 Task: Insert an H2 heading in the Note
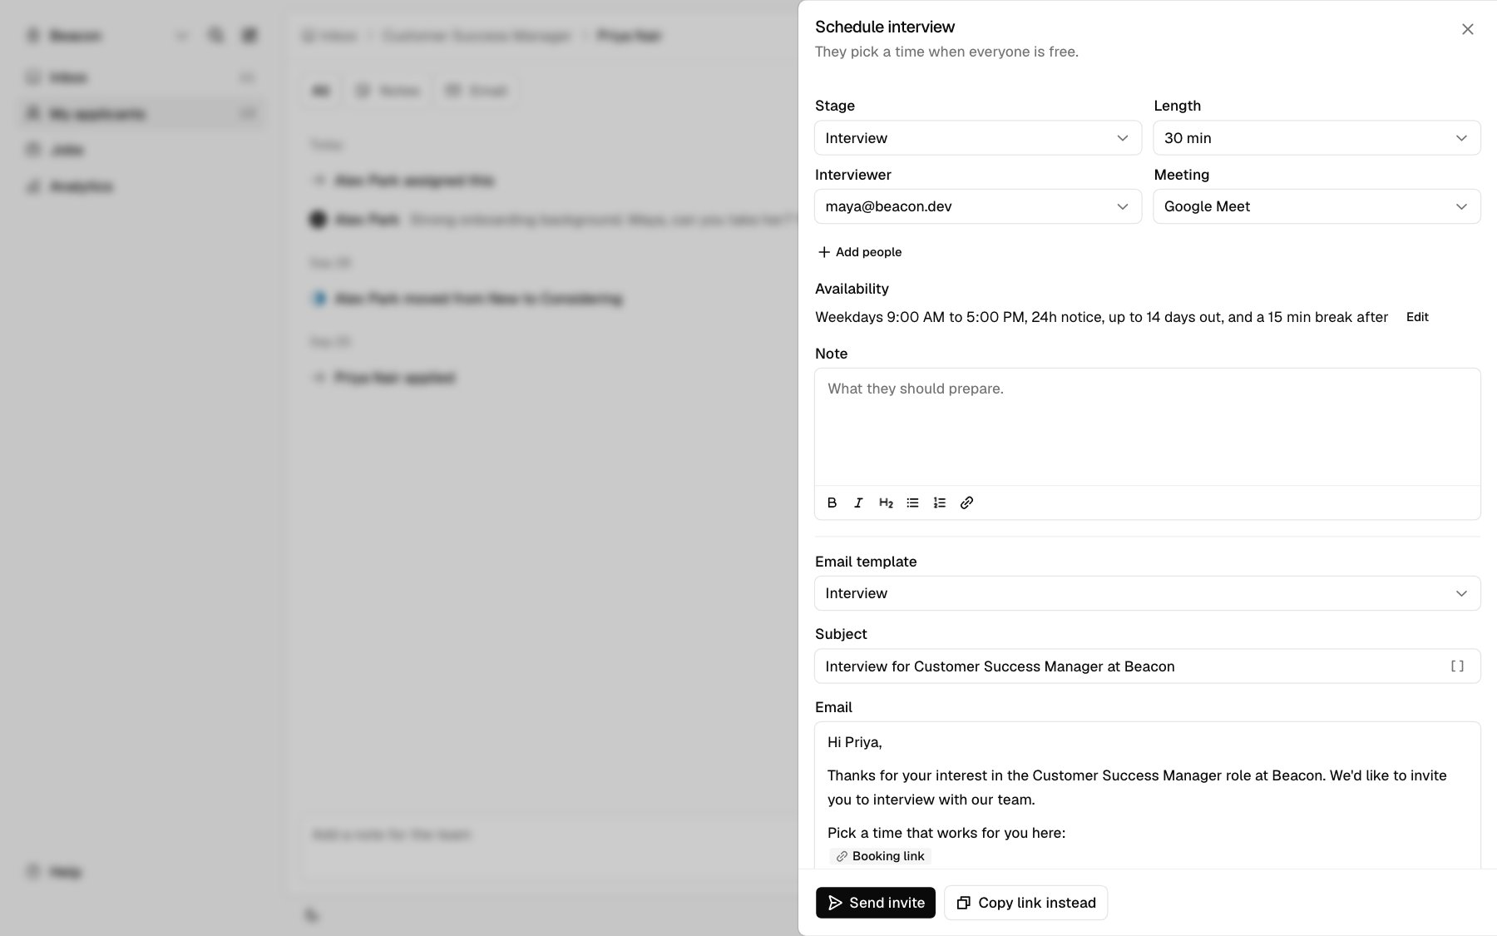(x=886, y=503)
